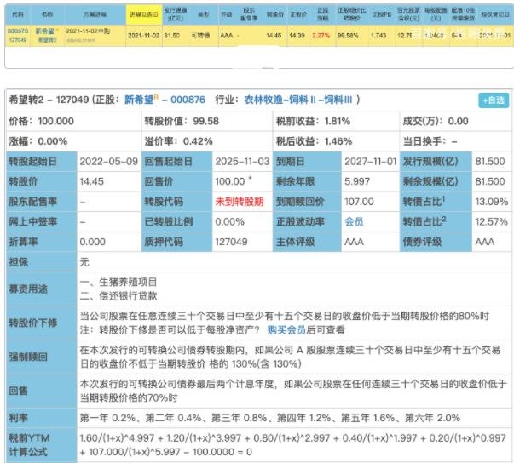The height and width of the screenshot is (463, 514).
Task: Click the 到期日 value 2027-11-01
Action: (371, 162)
